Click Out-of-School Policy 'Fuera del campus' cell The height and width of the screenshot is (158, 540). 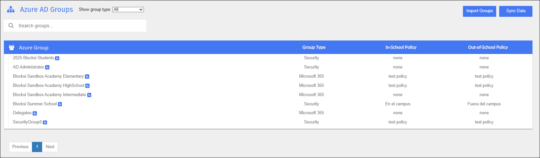(x=484, y=104)
